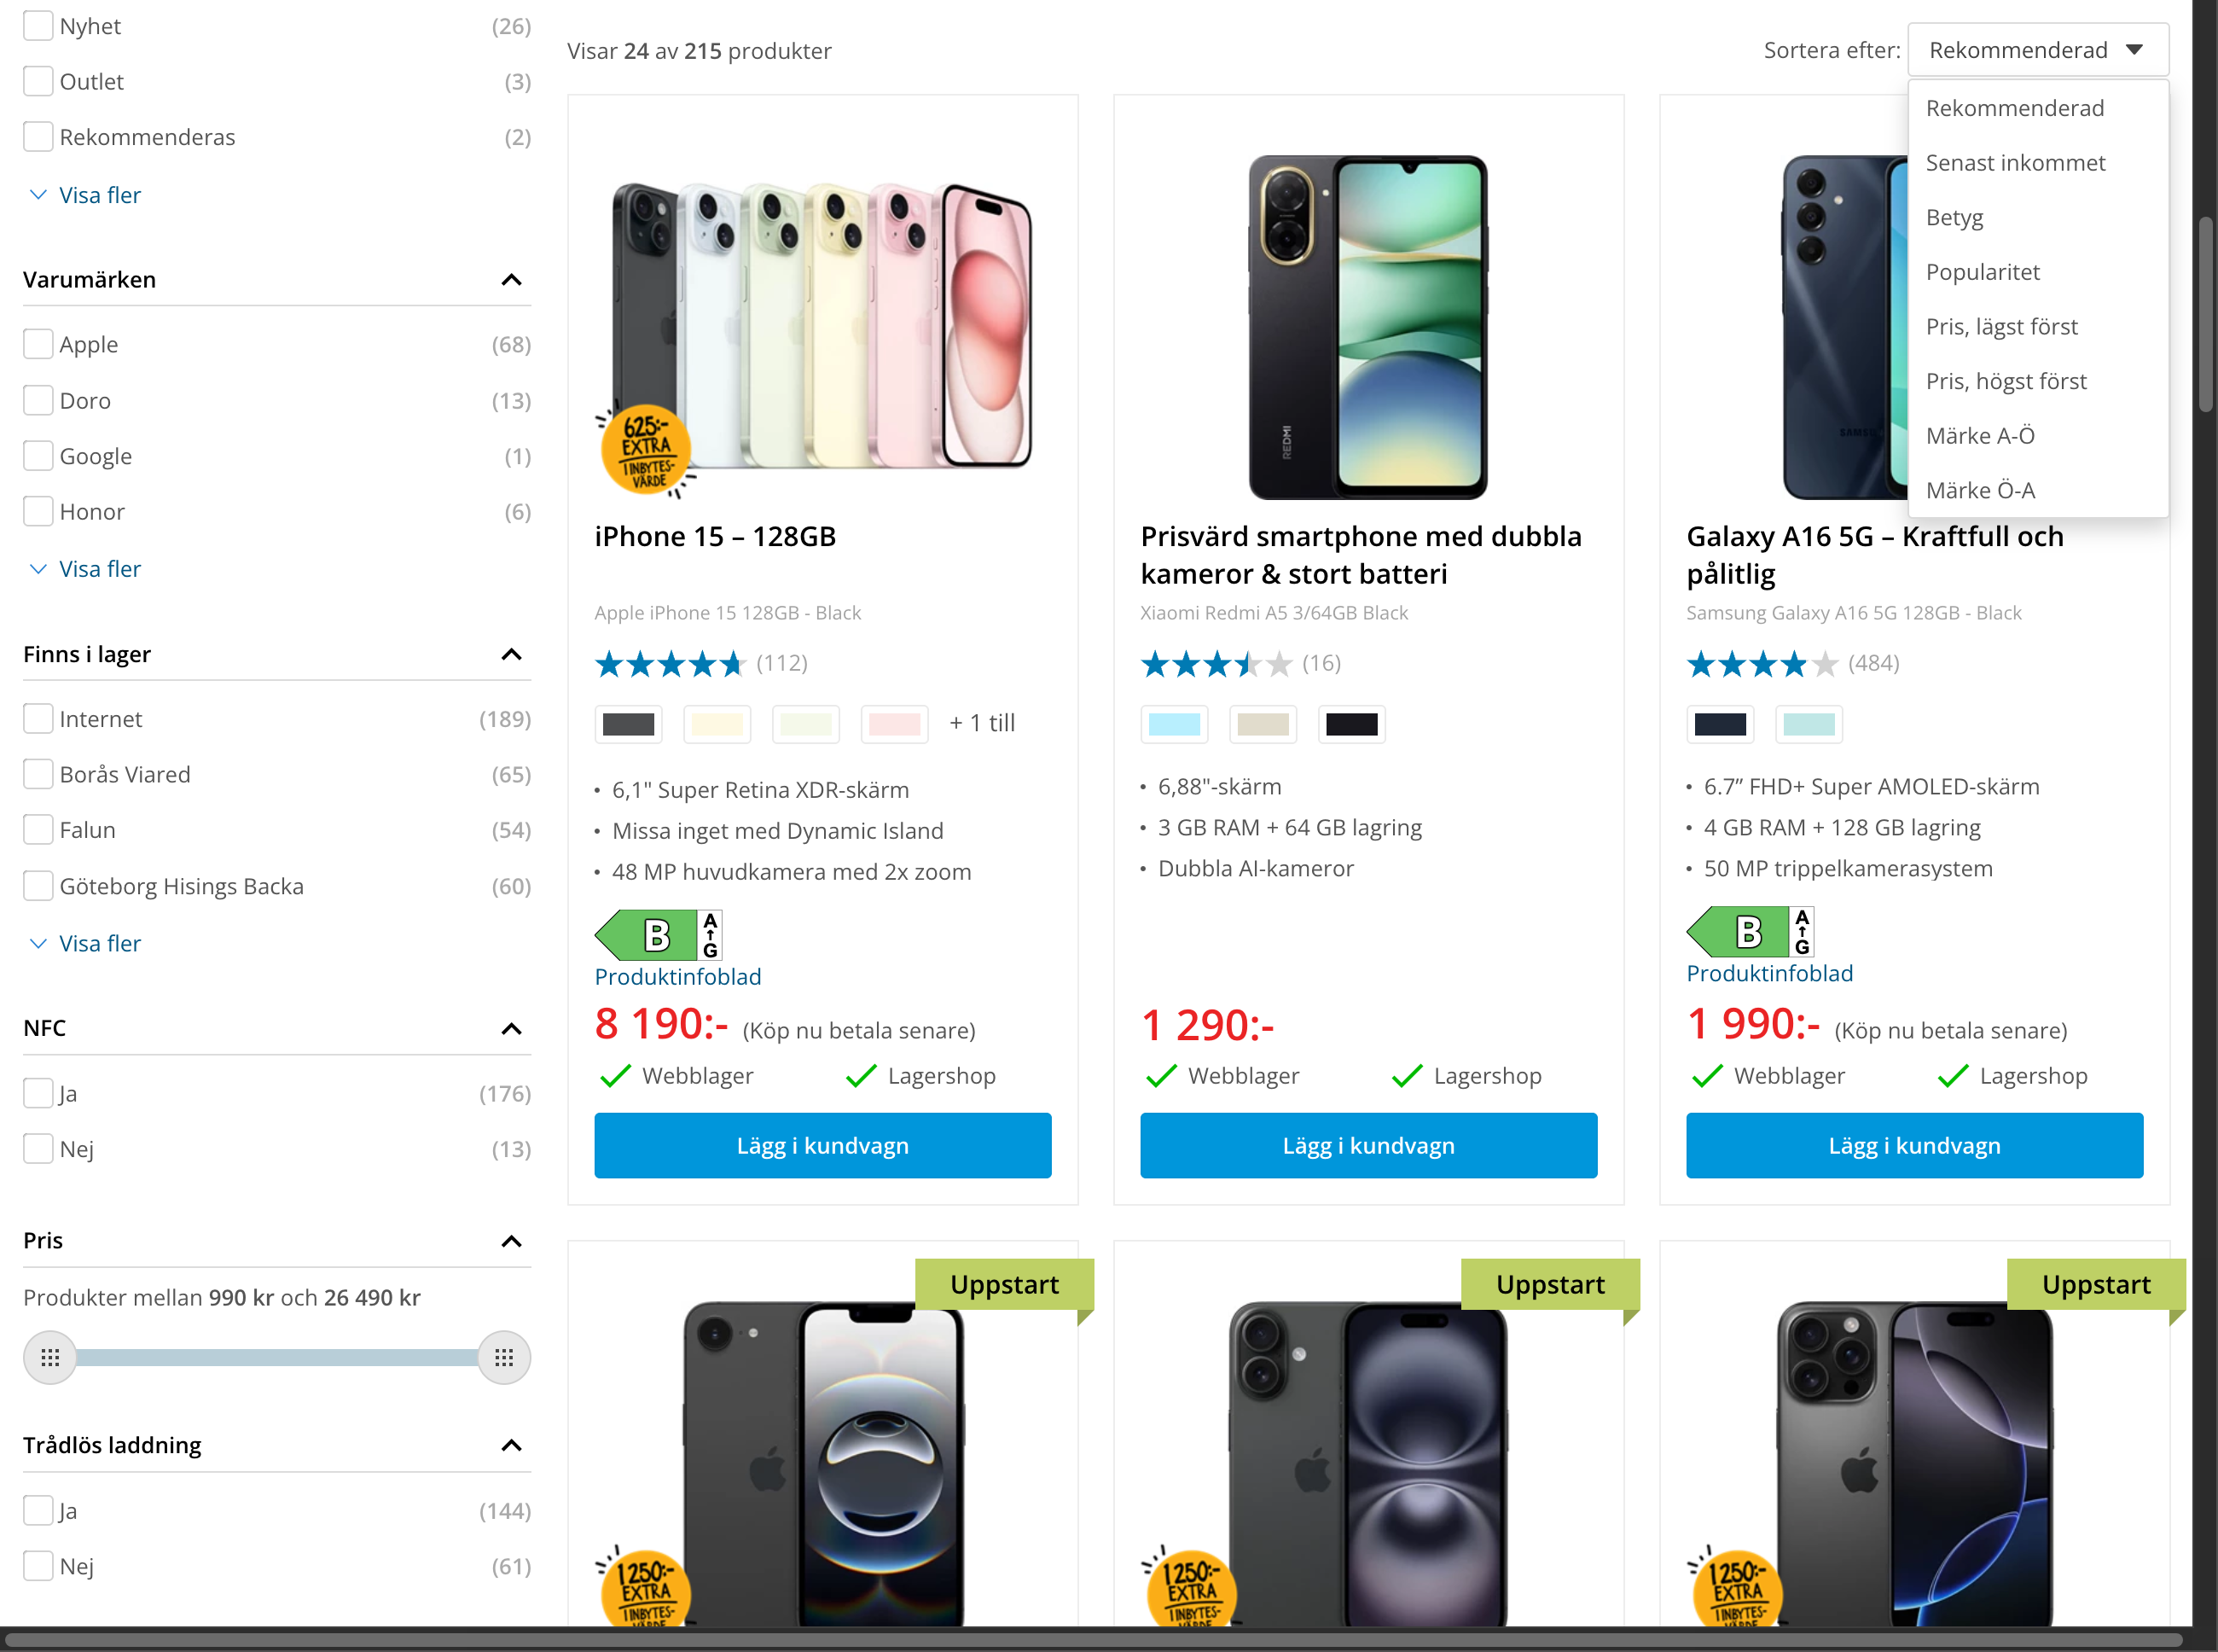Collapse the Varumärken filter section
The image size is (2218, 1652).
point(511,280)
